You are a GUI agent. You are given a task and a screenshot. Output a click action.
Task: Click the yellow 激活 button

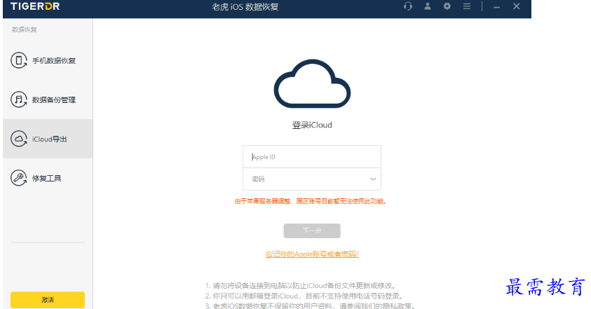point(48,300)
